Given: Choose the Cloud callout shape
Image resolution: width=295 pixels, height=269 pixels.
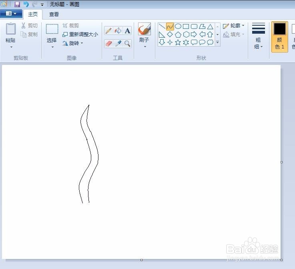Looking at the screenshot, I should 210,42.
